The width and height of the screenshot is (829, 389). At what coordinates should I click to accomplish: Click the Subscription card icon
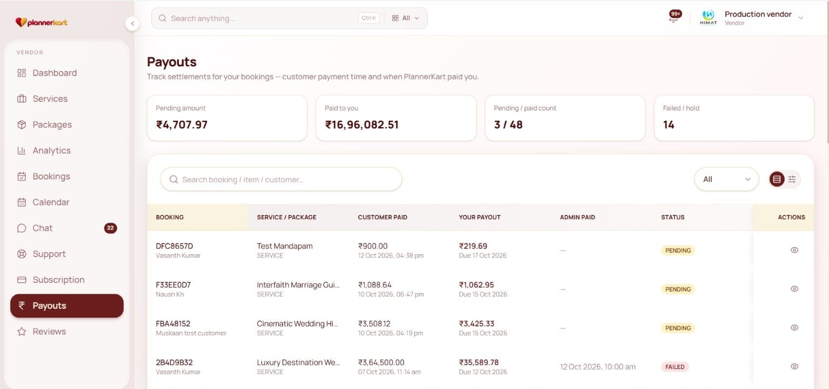point(22,280)
